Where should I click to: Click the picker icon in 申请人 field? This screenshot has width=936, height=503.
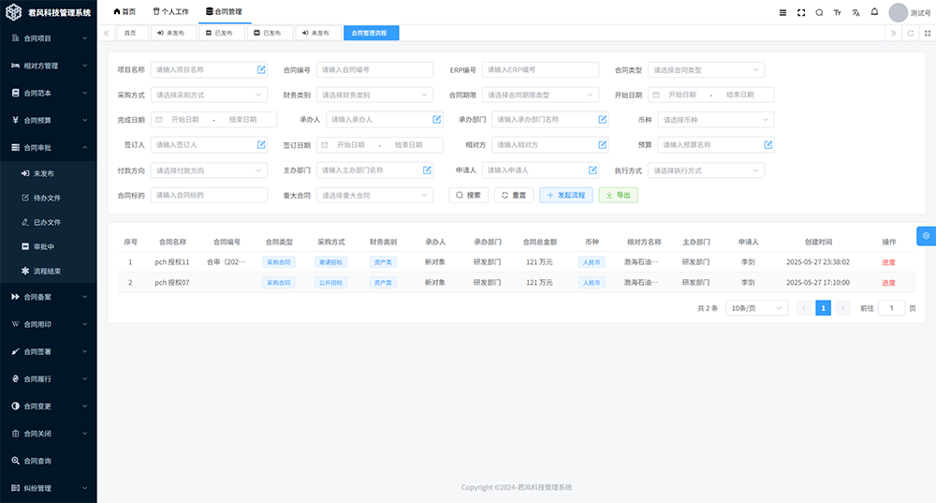click(x=592, y=170)
